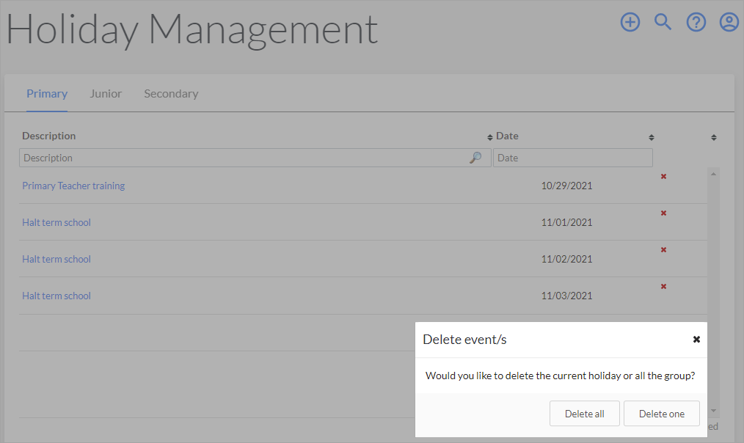The image size is (744, 443).
Task: Switch to the Secondary tab
Action: pyautogui.click(x=171, y=94)
